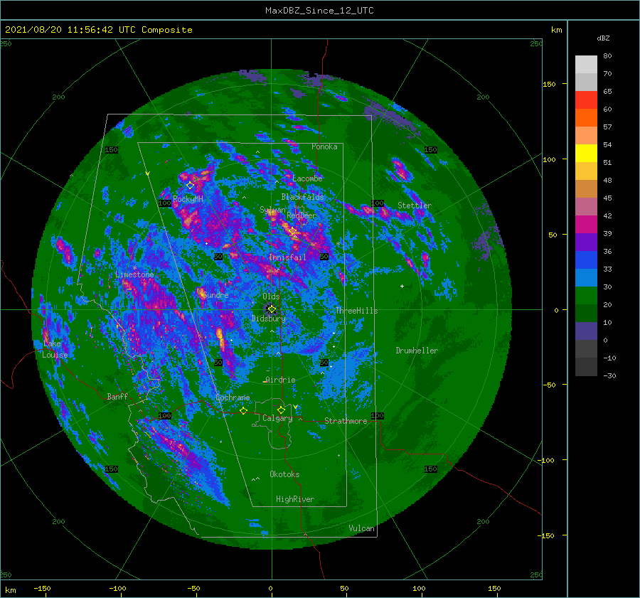
Task: Pick the light gray 80 dBZ legend swatch
Action: pyautogui.click(x=586, y=64)
